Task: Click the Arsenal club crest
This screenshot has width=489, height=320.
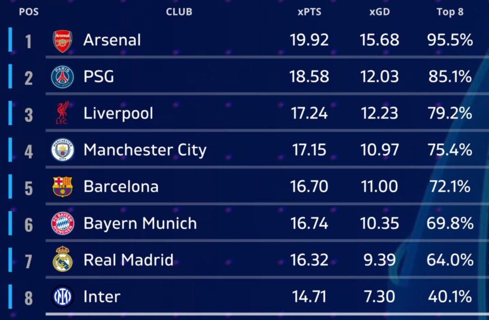Action: tap(63, 41)
